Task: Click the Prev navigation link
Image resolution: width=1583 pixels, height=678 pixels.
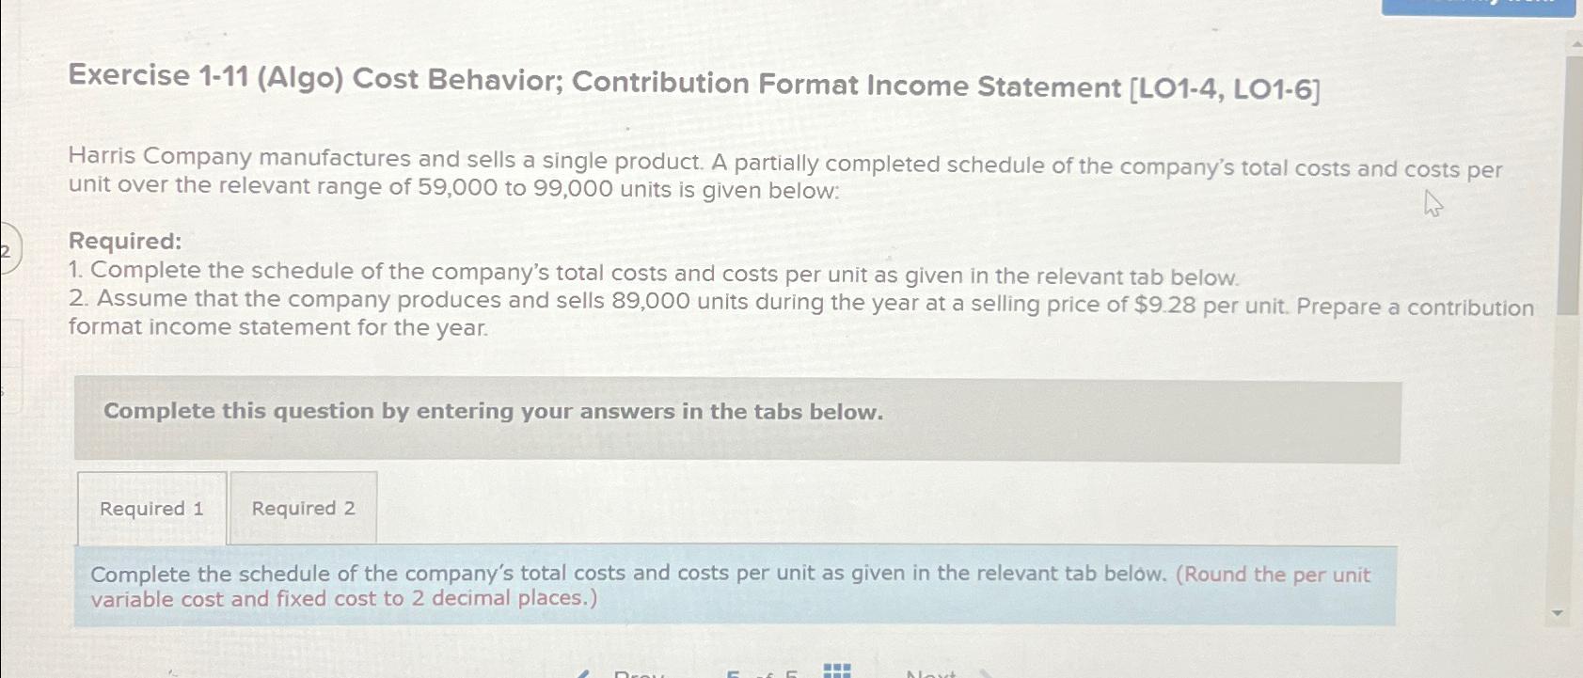Action: click(641, 673)
